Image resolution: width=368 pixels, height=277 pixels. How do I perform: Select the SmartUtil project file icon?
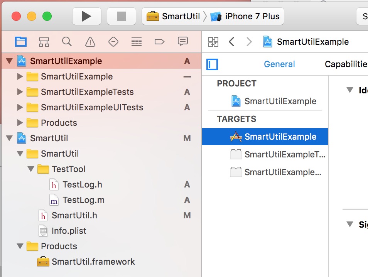(x=22, y=138)
